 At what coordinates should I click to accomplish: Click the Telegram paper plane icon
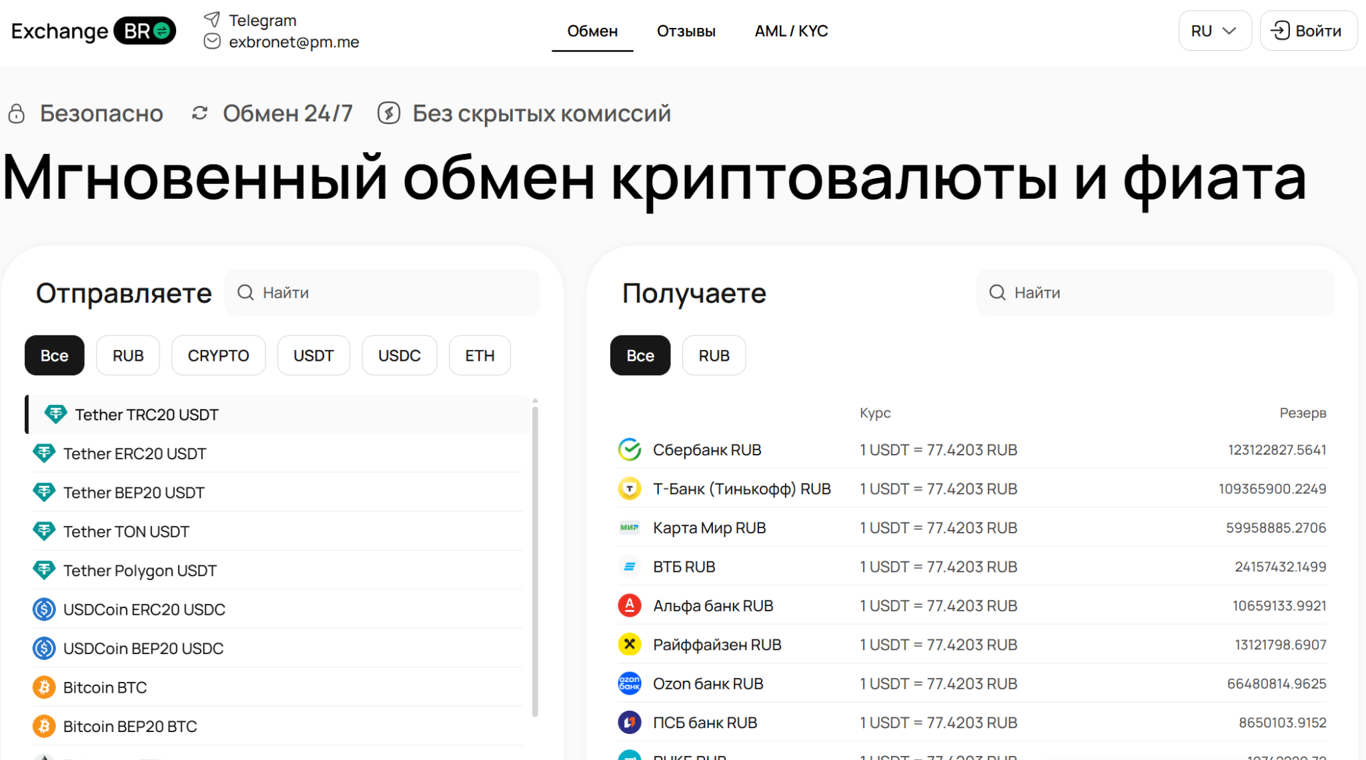pyautogui.click(x=212, y=19)
